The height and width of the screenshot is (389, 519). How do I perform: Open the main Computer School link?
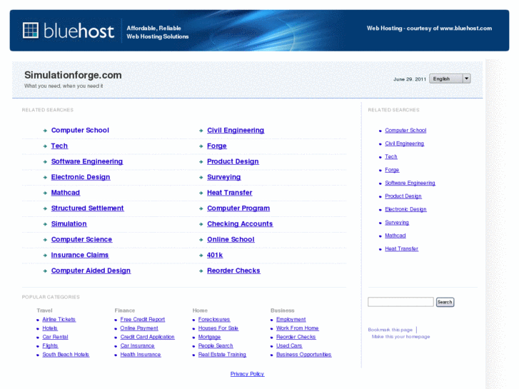pos(80,131)
